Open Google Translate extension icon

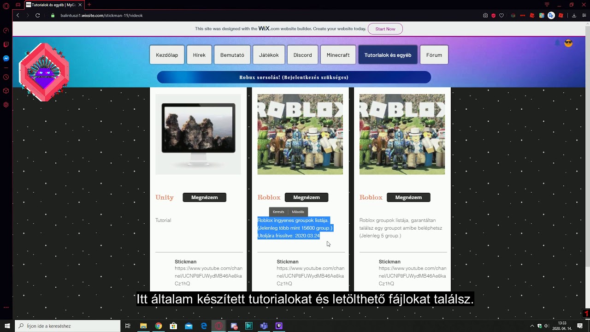click(551, 15)
